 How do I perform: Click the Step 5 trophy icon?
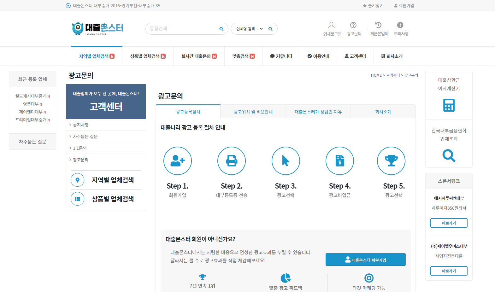tap(391, 161)
